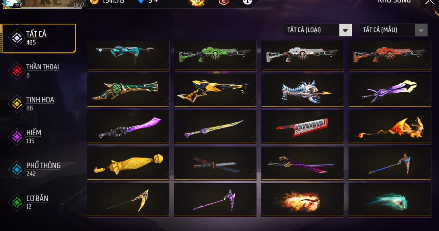Pick the red shotgun skin
Screen dimensions: 439x231
390,56
